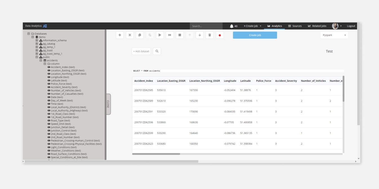Screen dimensions: 379x189
Task: Expand the information_schema tree node
Action: [37, 40]
